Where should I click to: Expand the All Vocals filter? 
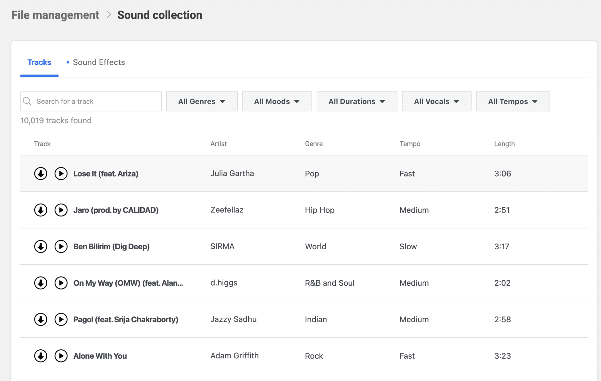[436, 101]
